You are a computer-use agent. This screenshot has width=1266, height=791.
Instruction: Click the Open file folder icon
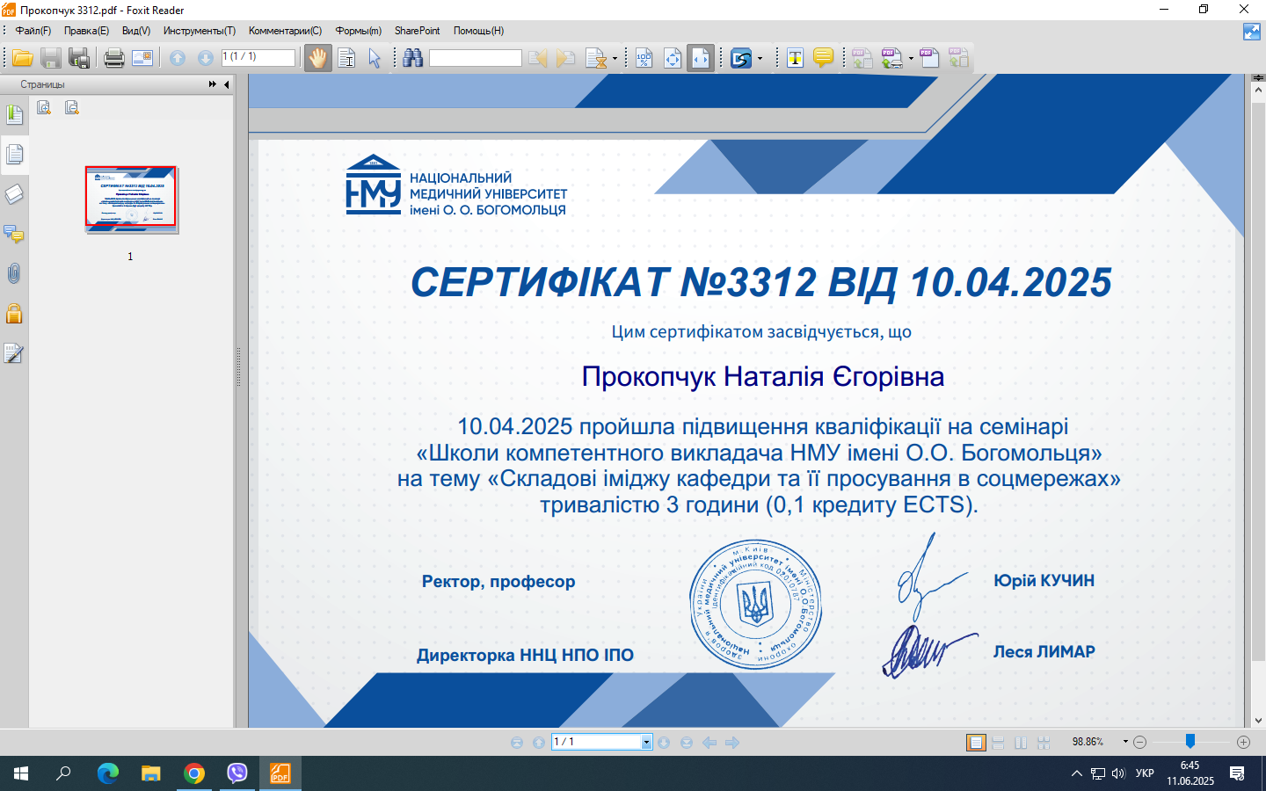click(x=22, y=59)
